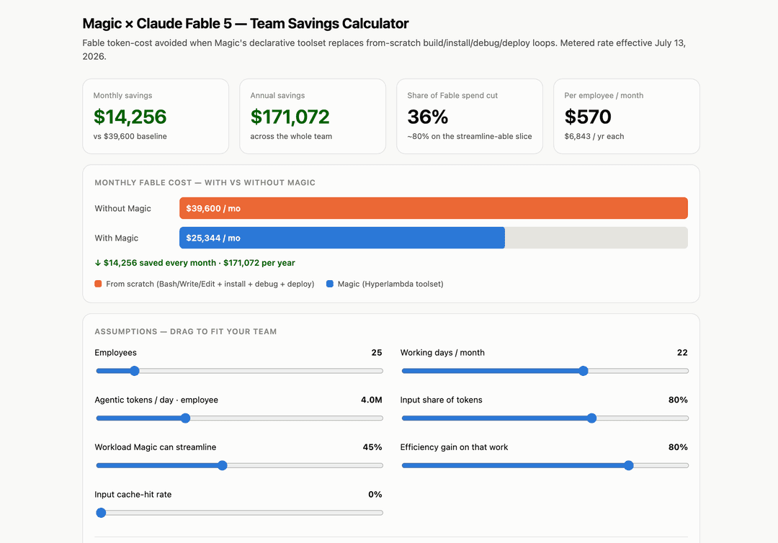Viewport: 778px width, 543px height.
Task: Click the Workload streamline value 45%
Action: coord(372,446)
